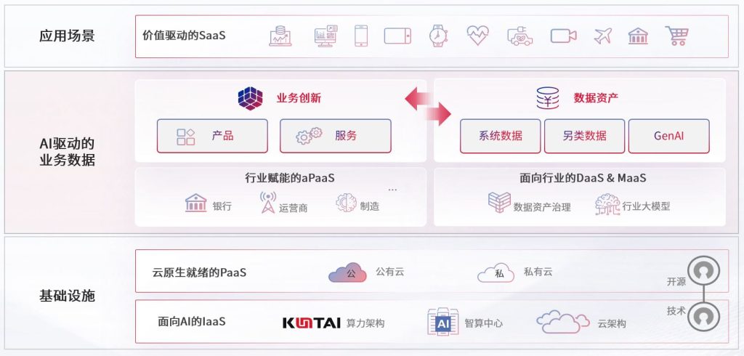Click the smartwatch icon
Viewport: 744px width, 356px height.
[x=438, y=36]
